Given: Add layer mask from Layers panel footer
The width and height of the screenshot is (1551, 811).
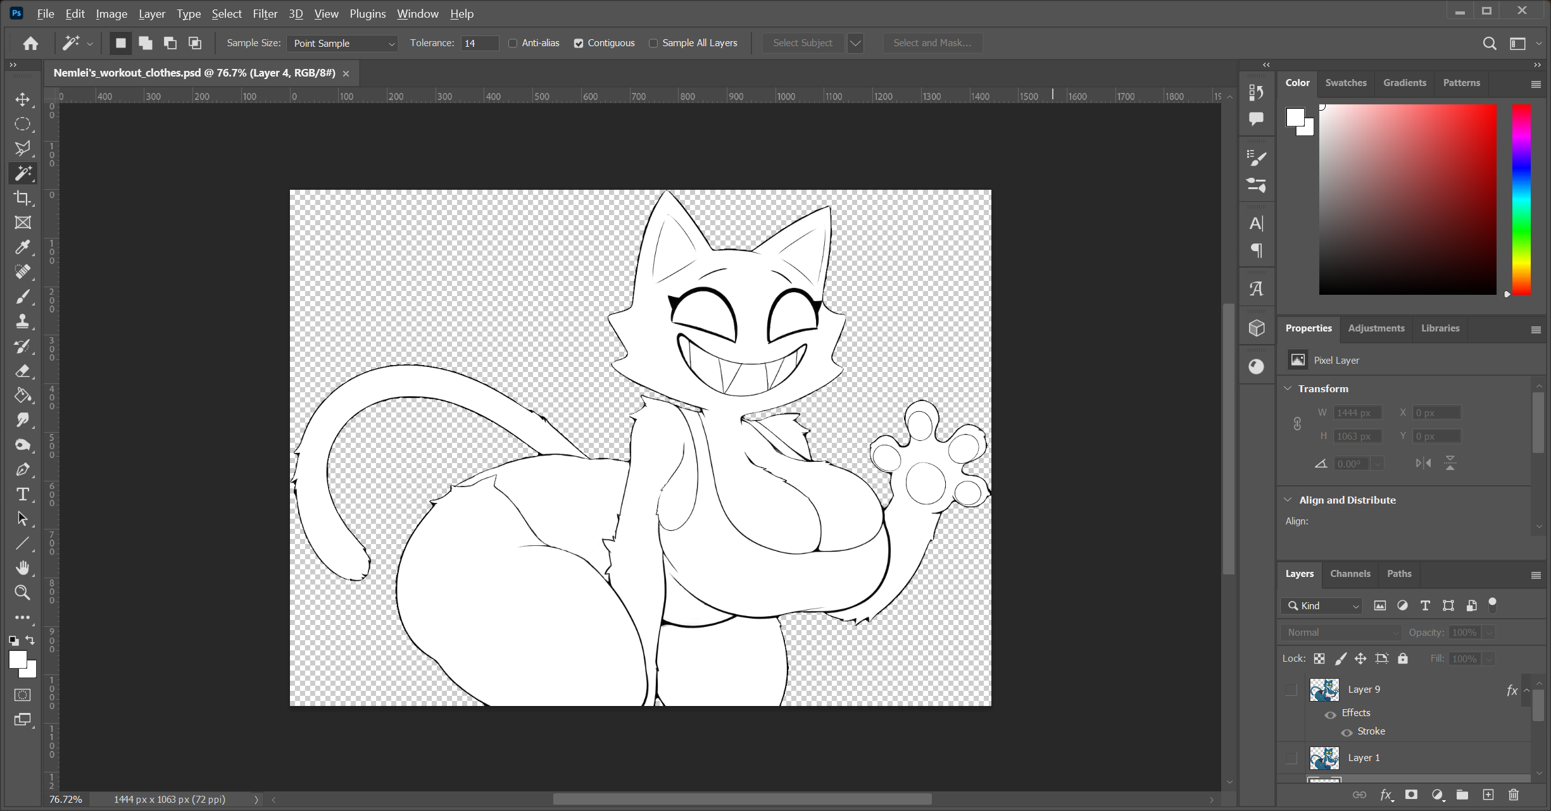Looking at the screenshot, I should click(1411, 795).
